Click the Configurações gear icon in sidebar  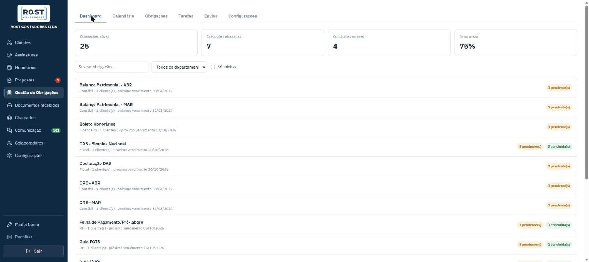(9, 156)
